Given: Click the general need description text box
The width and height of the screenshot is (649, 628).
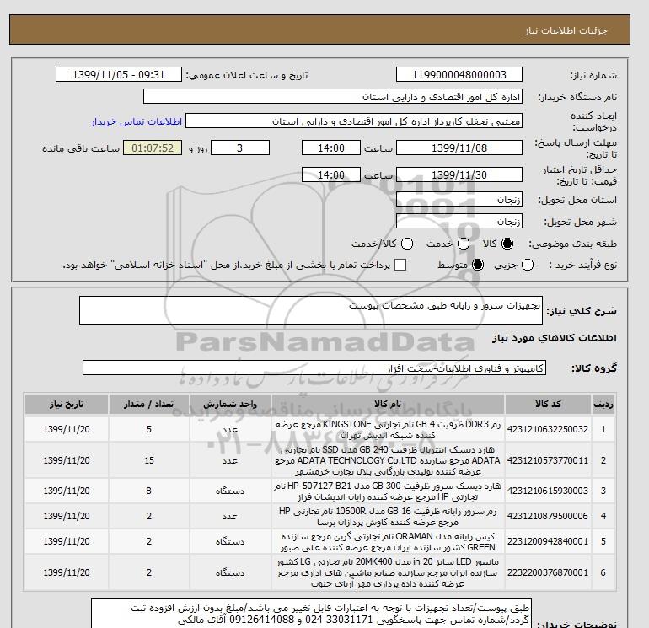Looking at the screenshot, I should [x=311, y=310].
